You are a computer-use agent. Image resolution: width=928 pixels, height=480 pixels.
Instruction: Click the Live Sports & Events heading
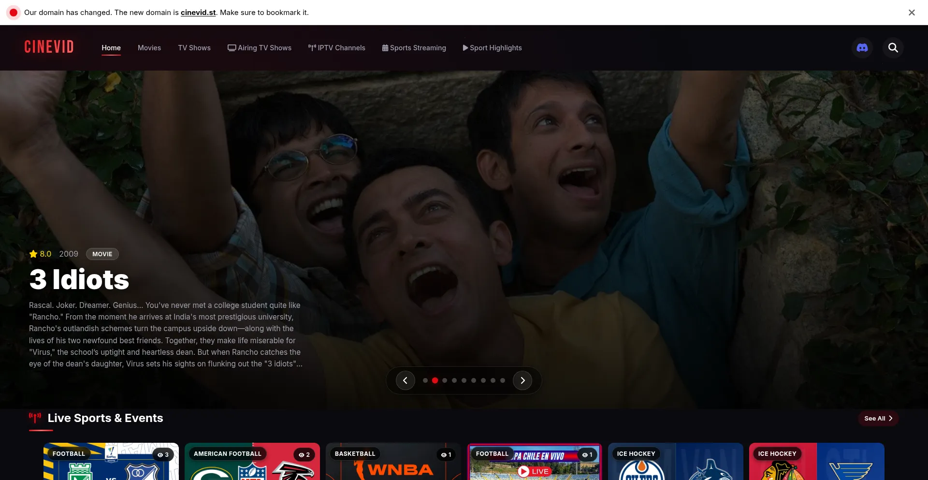tap(105, 418)
